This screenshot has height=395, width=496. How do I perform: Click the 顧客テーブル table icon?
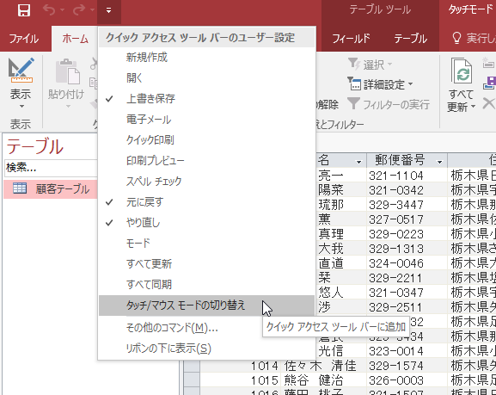click(20, 188)
